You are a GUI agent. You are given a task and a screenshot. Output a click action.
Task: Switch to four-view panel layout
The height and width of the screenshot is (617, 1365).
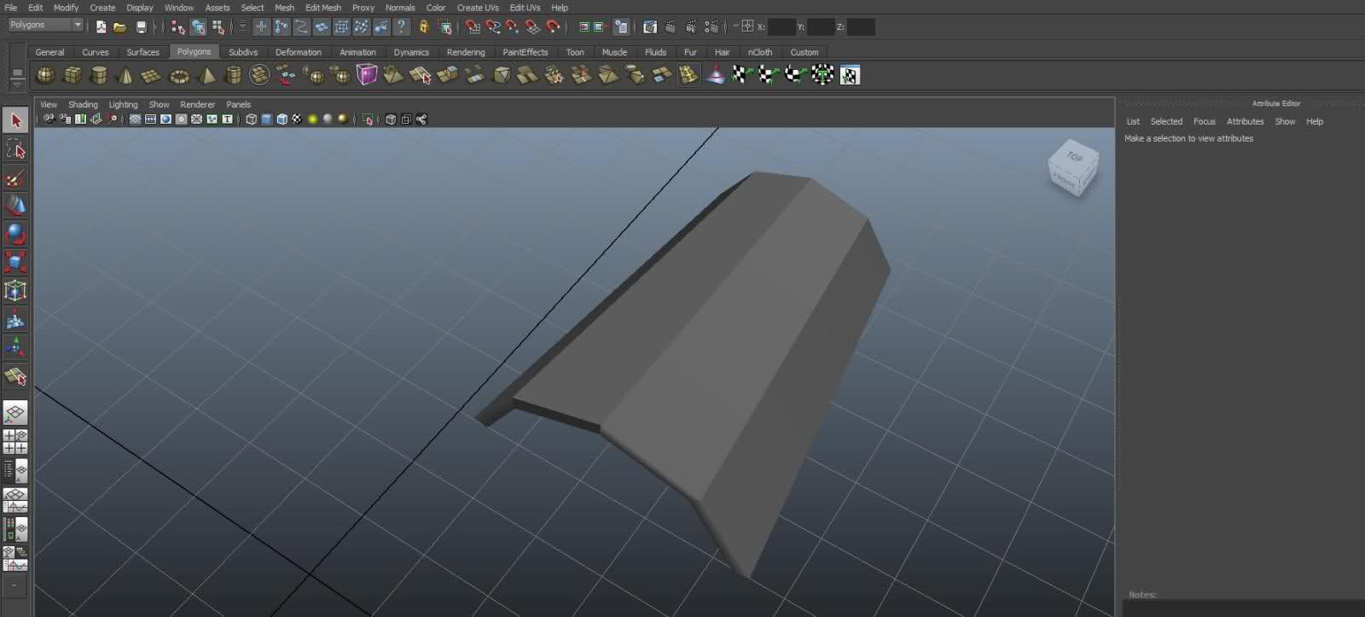pos(15,442)
